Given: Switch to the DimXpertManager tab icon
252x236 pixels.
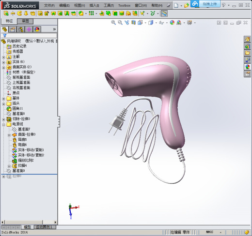Looking at the screenshot, I should tap(29, 29).
